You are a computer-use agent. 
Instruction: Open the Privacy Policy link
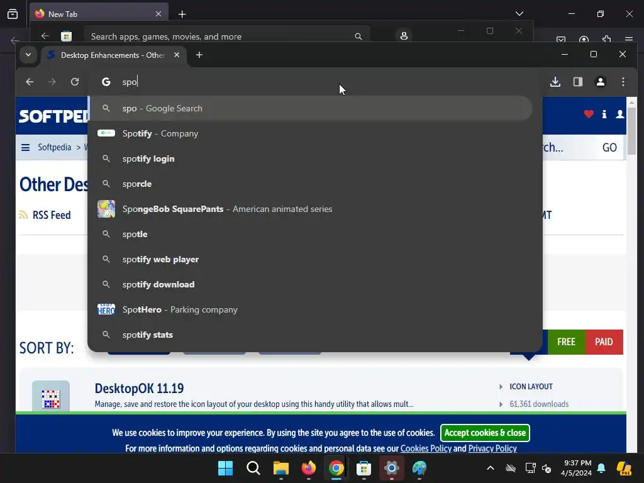tap(492, 448)
